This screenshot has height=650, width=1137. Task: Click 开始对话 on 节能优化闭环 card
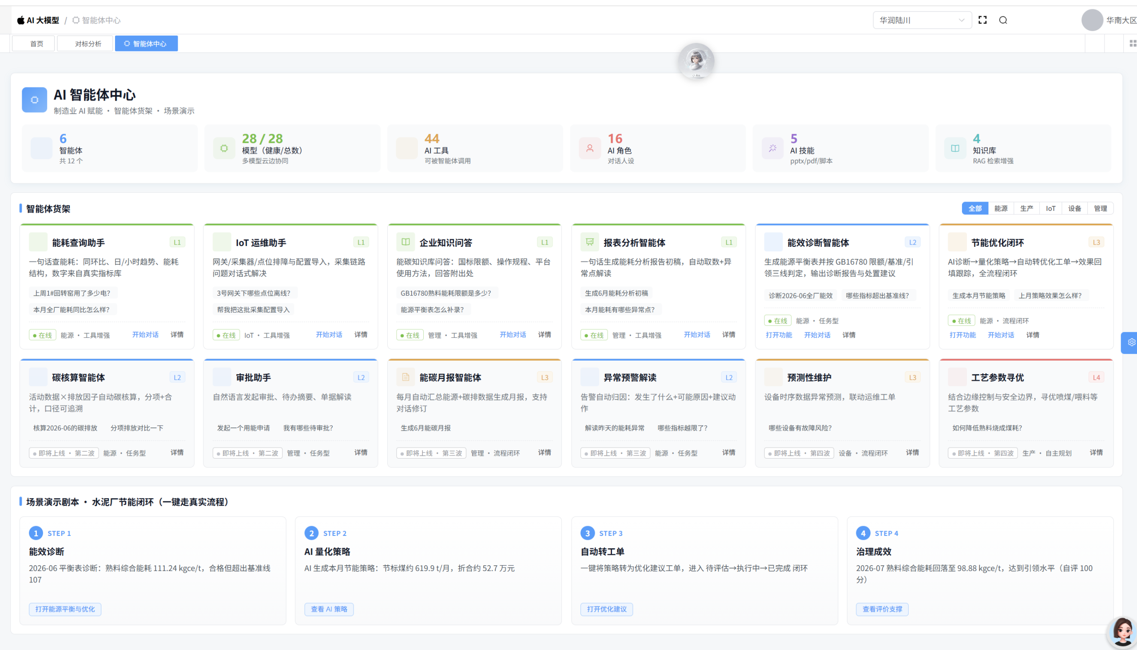click(1000, 335)
